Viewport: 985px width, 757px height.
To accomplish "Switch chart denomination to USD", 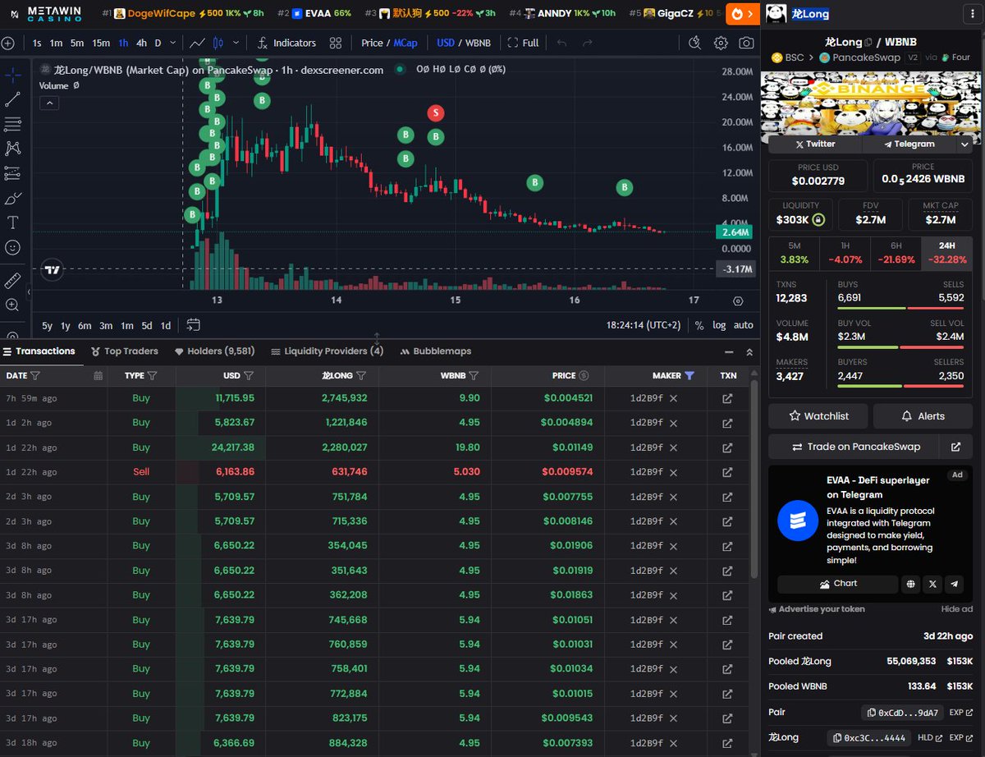I will pos(446,43).
